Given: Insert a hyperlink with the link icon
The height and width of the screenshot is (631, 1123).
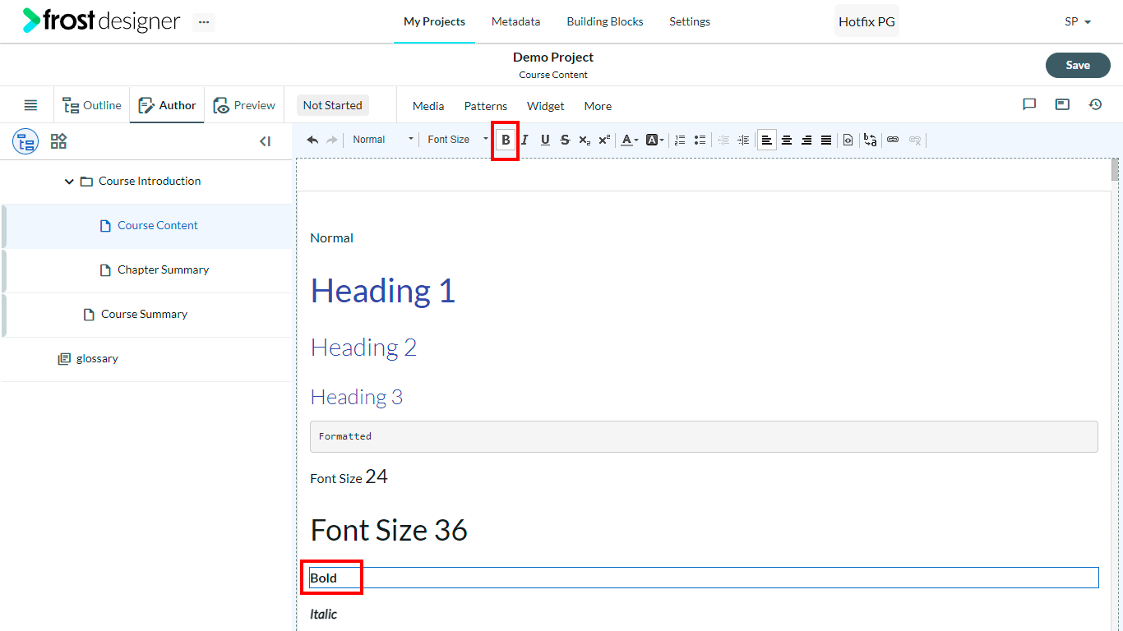Looking at the screenshot, I should tap(893, 140).
